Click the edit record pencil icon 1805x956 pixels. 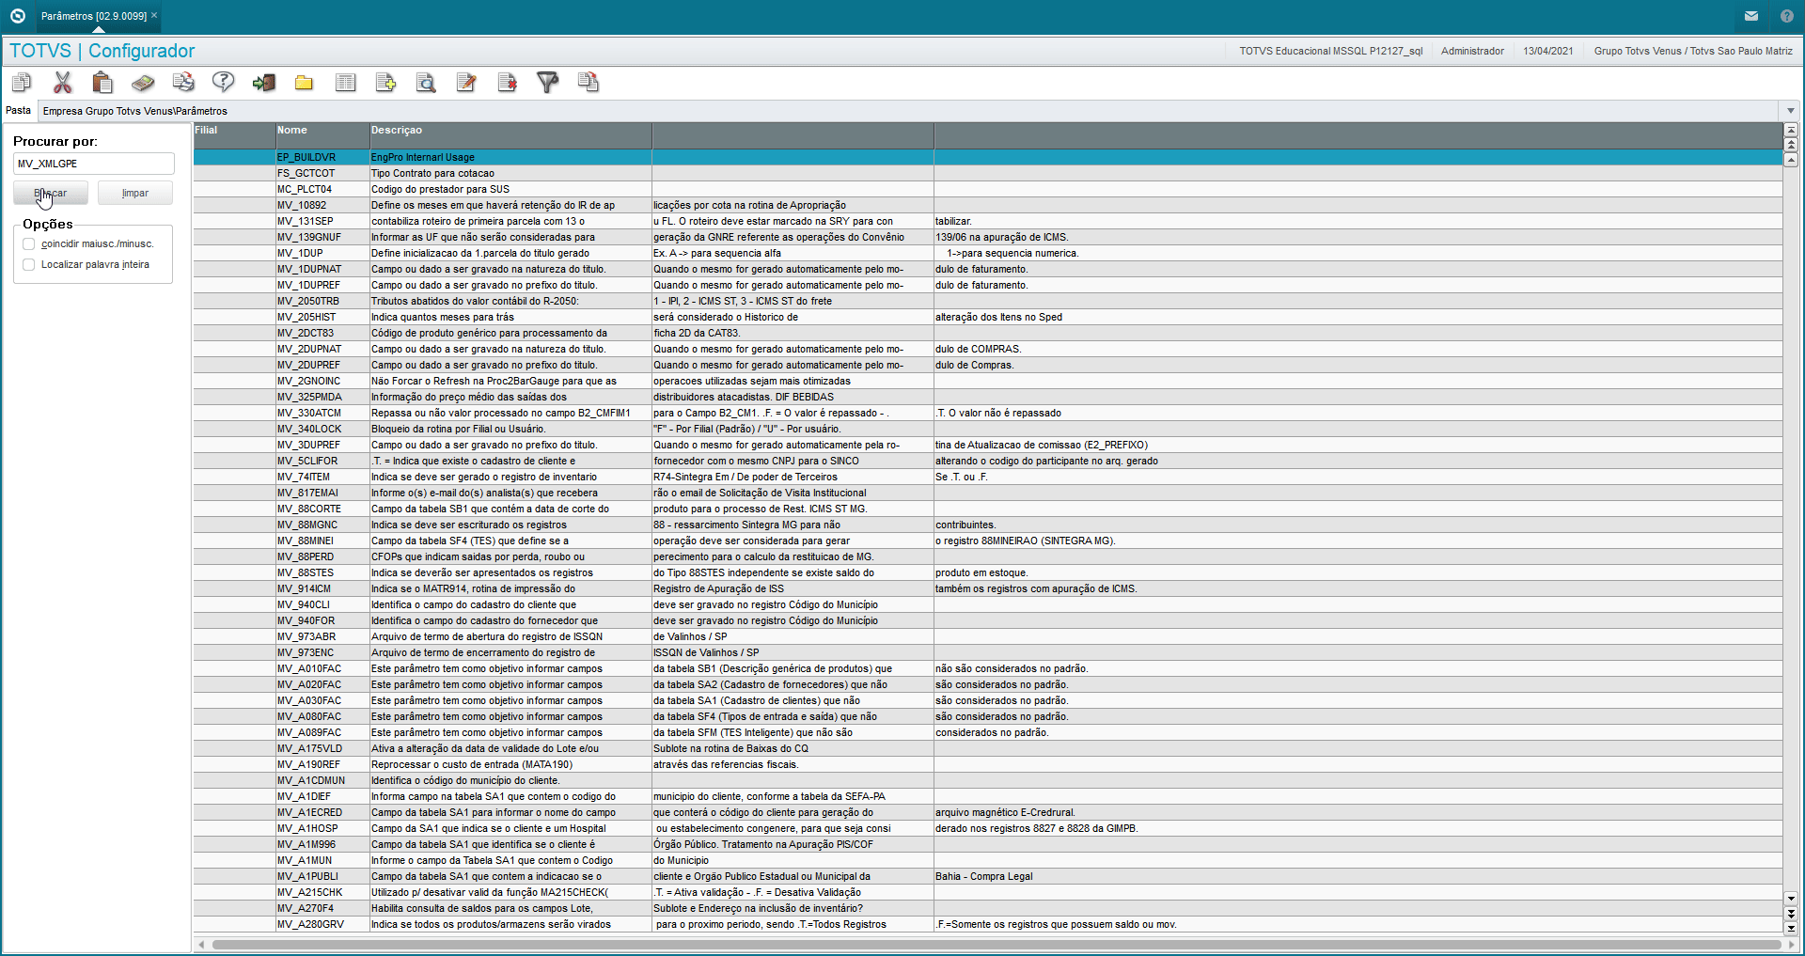click(x=466, y=83)
